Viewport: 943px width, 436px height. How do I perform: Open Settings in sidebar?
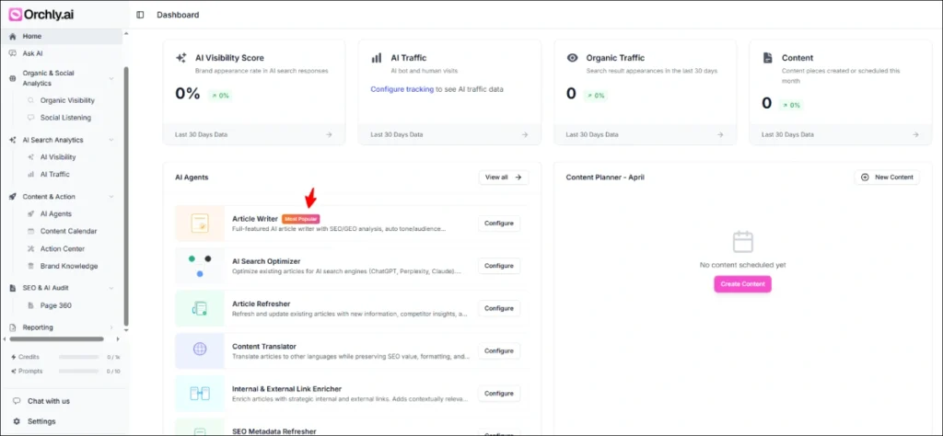click(41, 421)
